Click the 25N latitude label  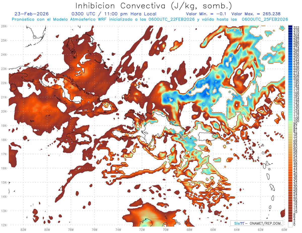click(x=4, y=40)
